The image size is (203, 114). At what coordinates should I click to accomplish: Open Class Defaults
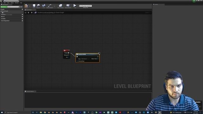coord(68,6)
